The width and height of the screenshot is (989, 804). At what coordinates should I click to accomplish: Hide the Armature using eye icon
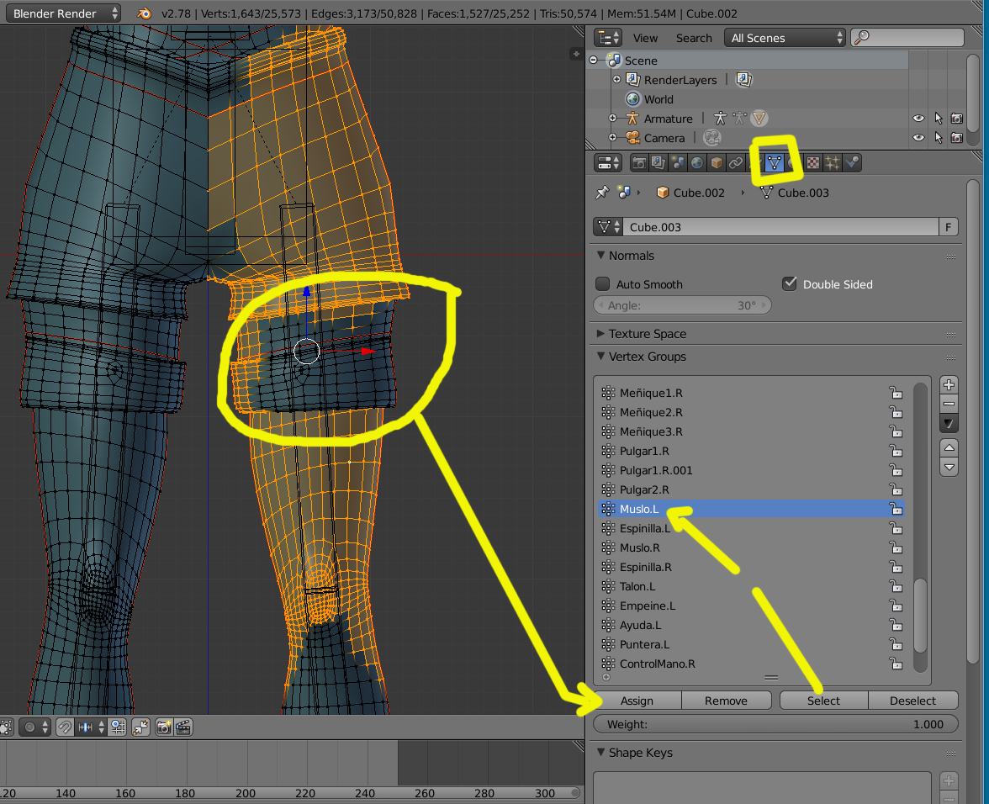pyautogui.click(x=918, y=119)
